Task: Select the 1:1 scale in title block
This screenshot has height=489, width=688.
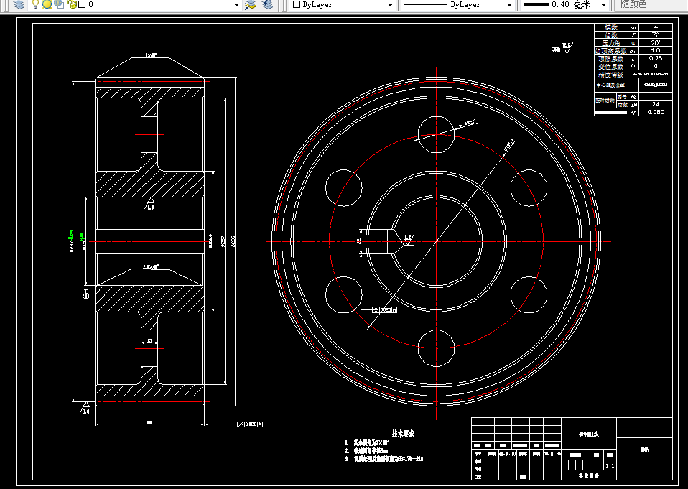Action: [x=610, y=466]
